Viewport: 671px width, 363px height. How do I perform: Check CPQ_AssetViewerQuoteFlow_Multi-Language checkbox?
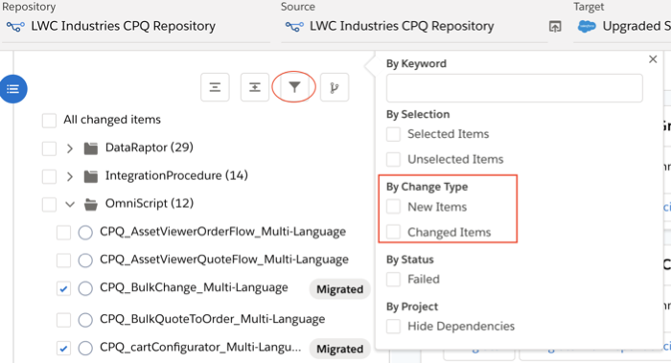click(64, 260)
